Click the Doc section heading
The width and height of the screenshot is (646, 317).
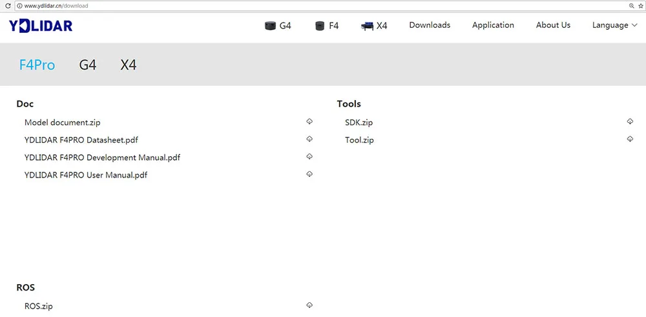[x=25, y=104]
